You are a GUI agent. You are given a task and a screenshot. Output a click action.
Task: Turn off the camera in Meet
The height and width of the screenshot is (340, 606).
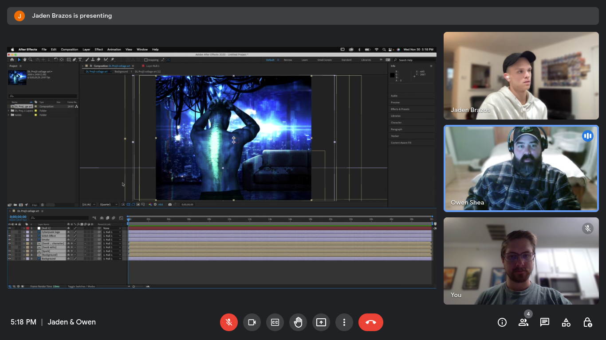click(x=252, y=322)
